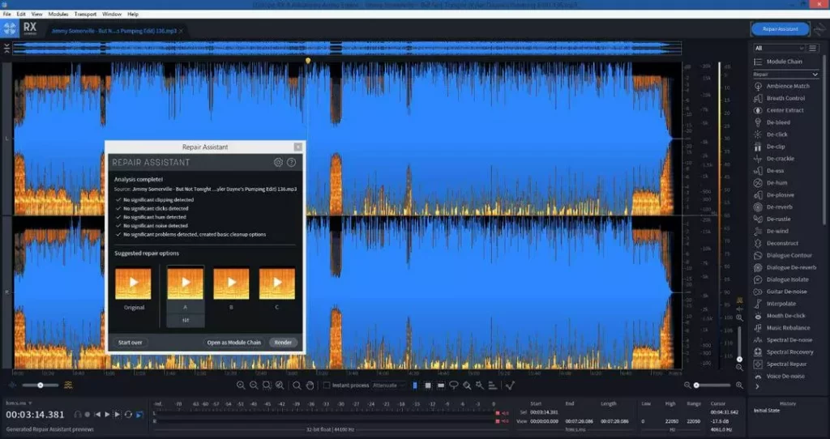Screen dimensions: 830x439
Task: Open the Dialogue De-reverb module
Action: 785,267
